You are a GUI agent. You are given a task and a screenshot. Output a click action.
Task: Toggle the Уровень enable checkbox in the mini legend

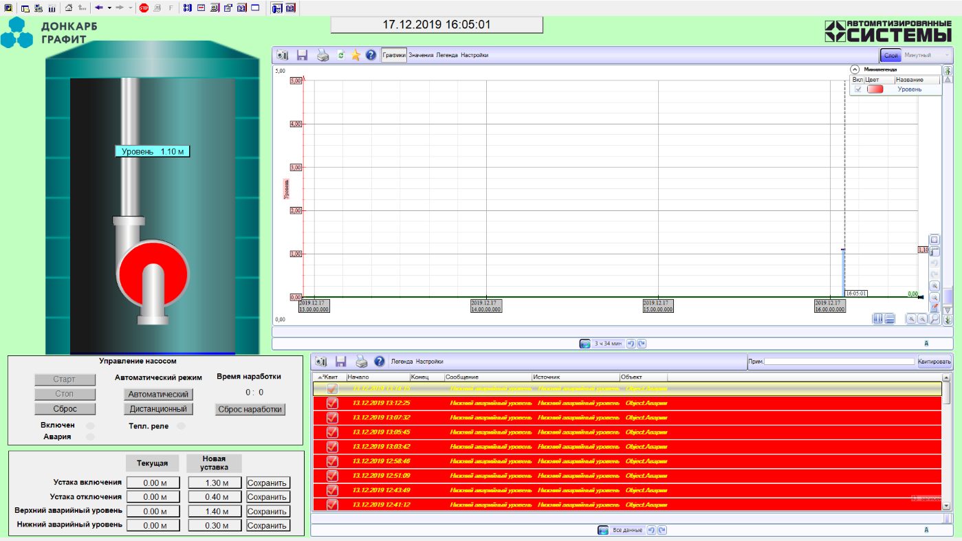pos(857,89)
